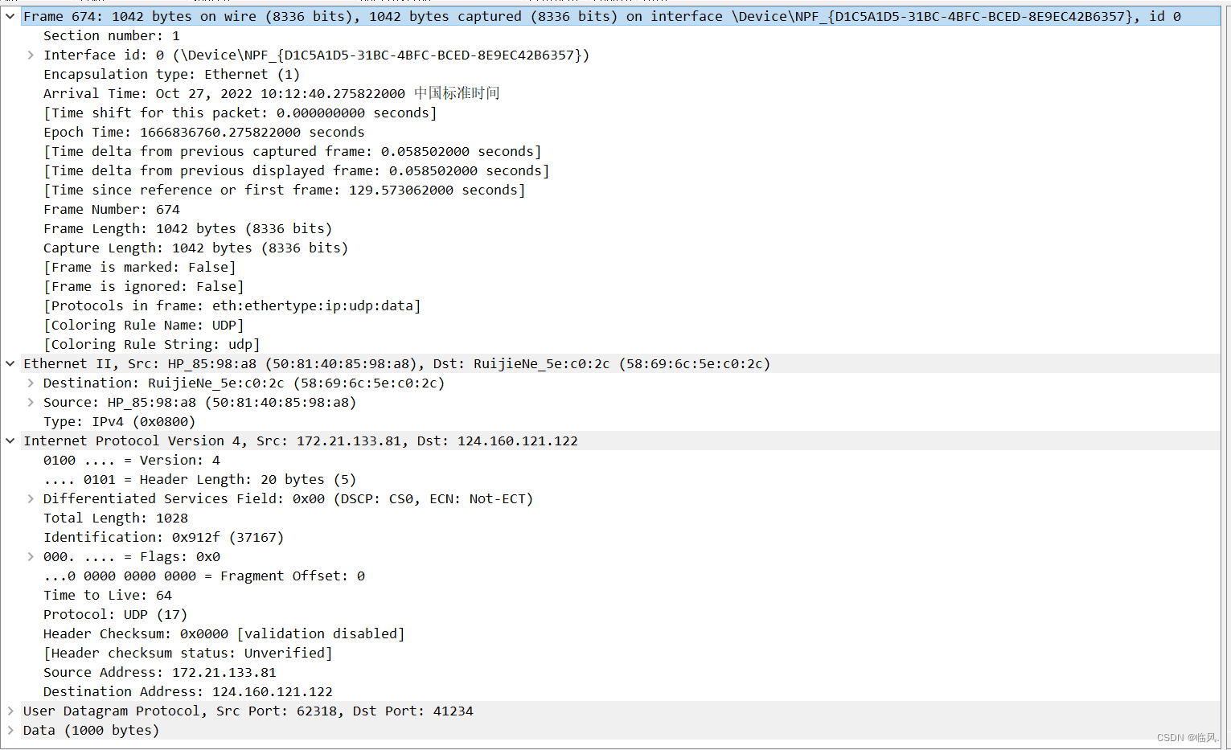
Task: Select the Identification: 0x912f row
Action: tap(164, 537)
